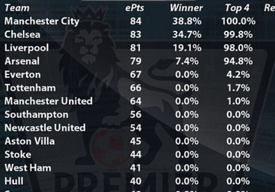Select the Arsenal team name
This screenshot has height=192, width=275.
[22, 61]
